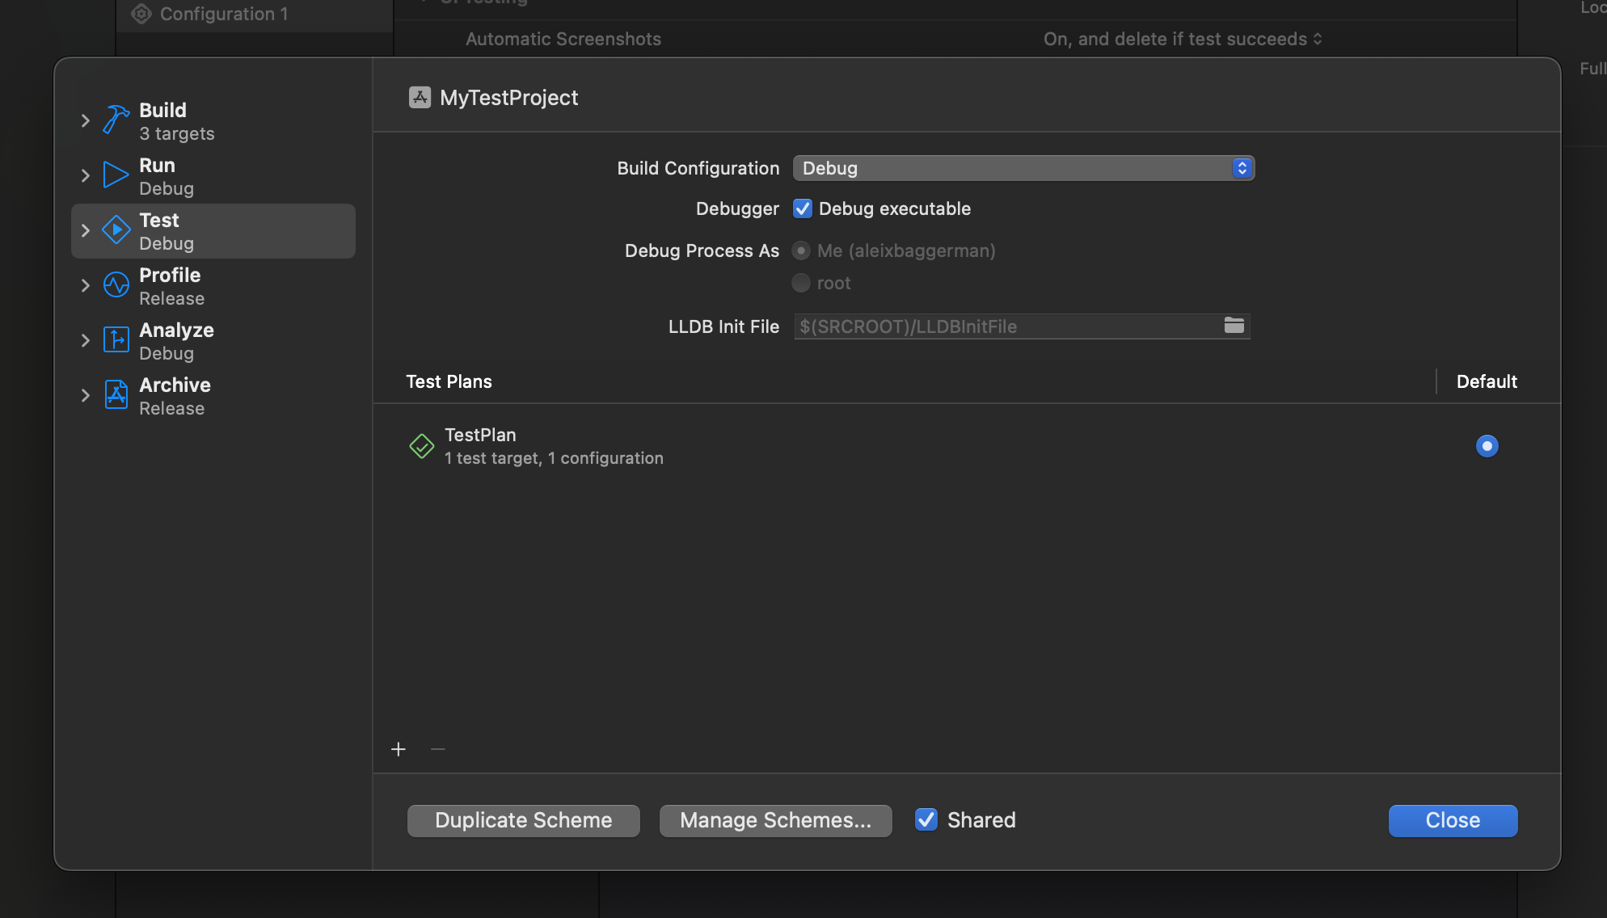Image resolution: width=1607 pixels, height=918 pixels.
Task: Click the Build hammer icon
Action: (116, 120)
